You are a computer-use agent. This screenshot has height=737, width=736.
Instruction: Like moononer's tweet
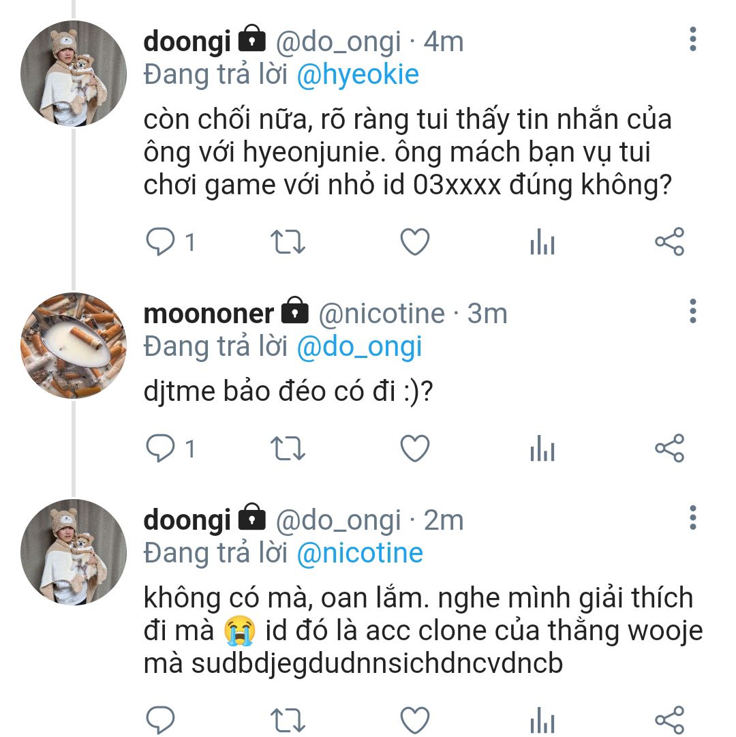coord(414,449)
